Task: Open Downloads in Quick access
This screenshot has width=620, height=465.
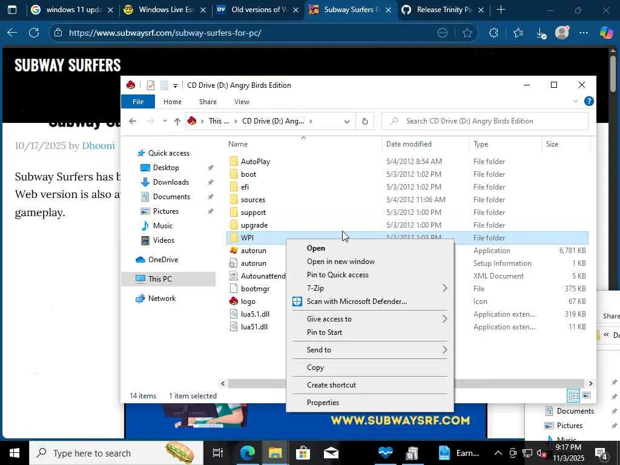Action: [x=171, y=182]
